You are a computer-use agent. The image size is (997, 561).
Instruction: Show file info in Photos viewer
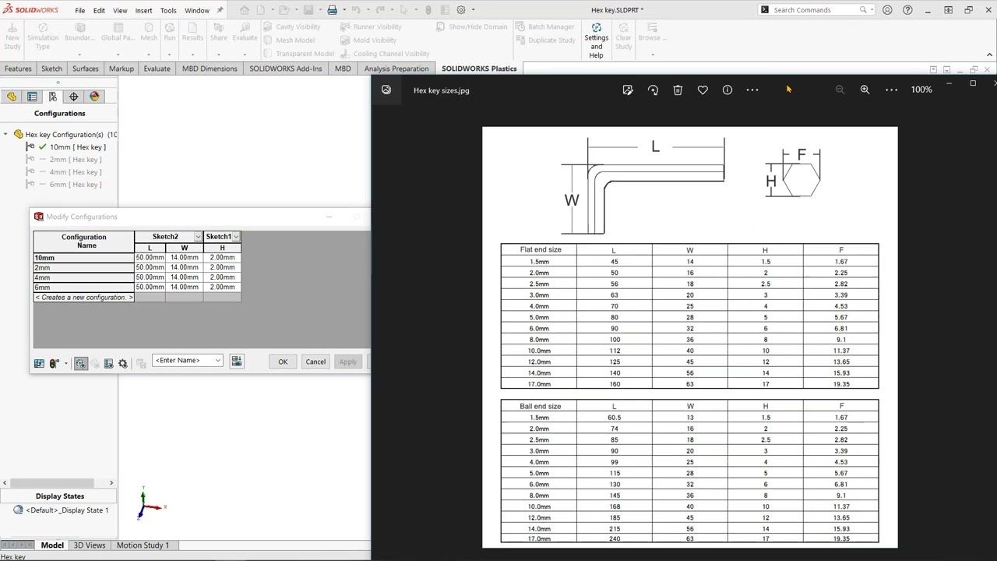[x=727, y=90]
